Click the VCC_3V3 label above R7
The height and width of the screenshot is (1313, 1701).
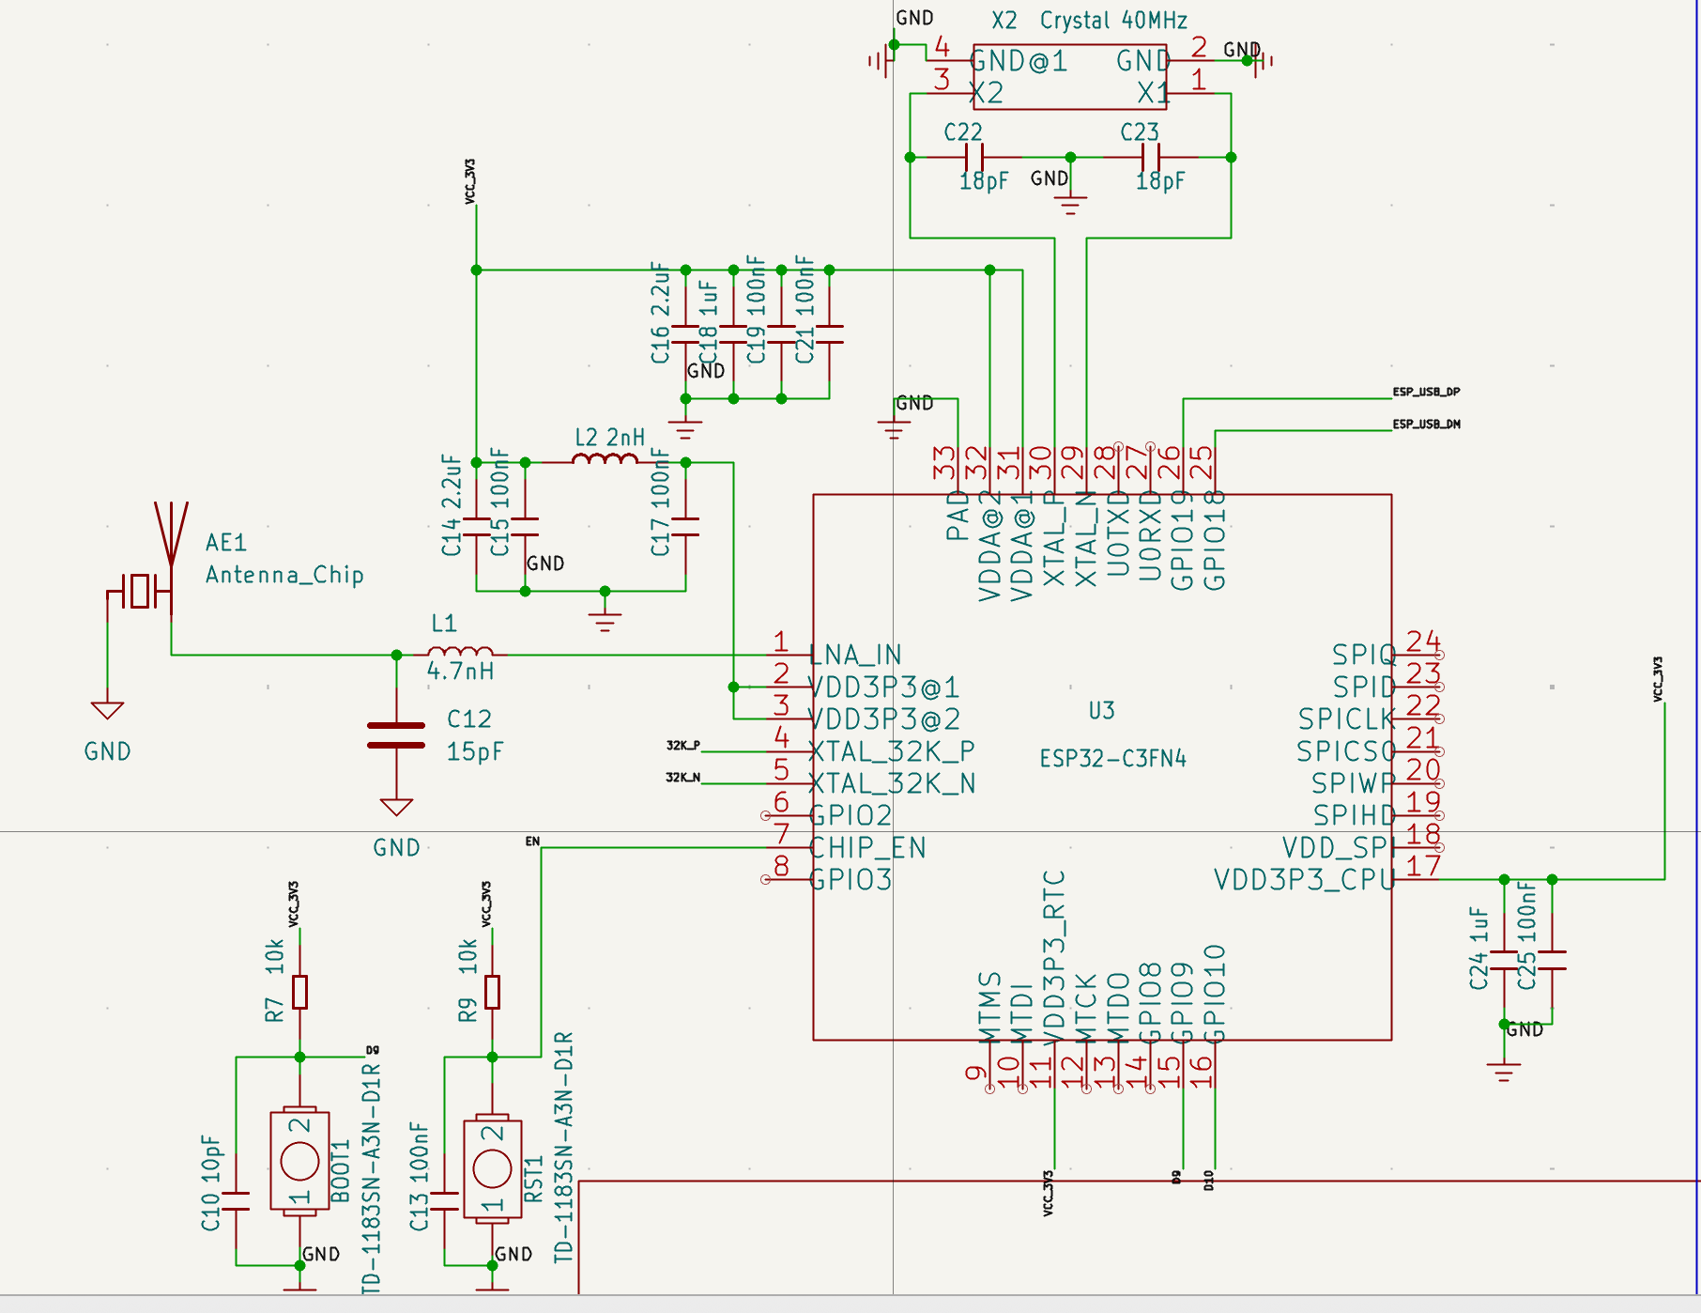point(293,904)
